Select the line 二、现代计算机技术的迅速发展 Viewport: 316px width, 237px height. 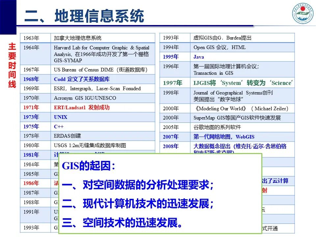tap(138, 203)
